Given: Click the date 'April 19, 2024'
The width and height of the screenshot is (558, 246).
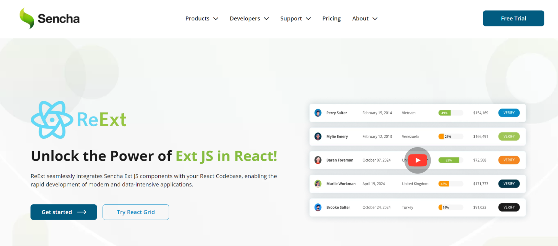Looking at the screenshot, I should click(373, 184).
